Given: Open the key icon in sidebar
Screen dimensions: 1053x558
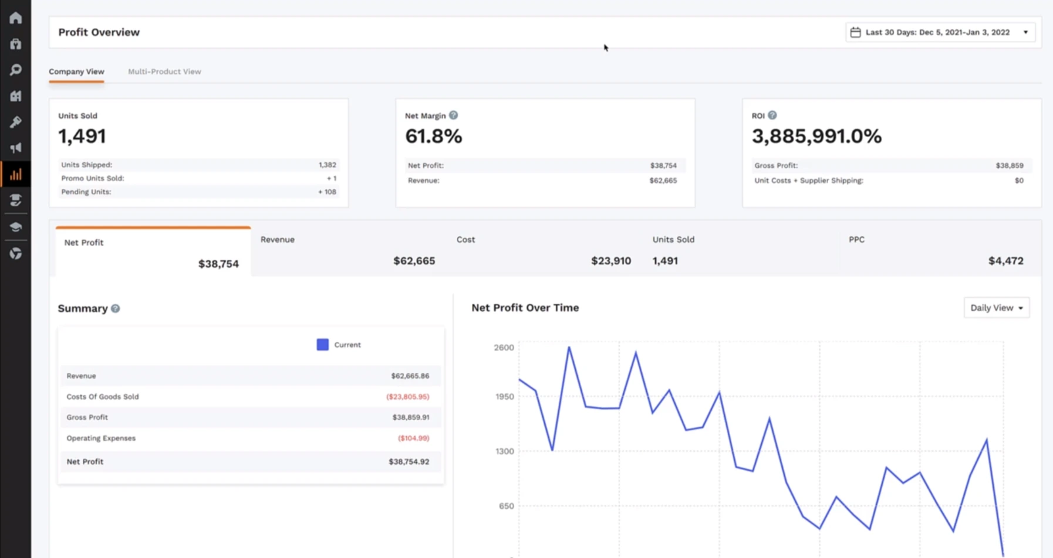Looking at the screenshot, I should click(x=16, y=122).
